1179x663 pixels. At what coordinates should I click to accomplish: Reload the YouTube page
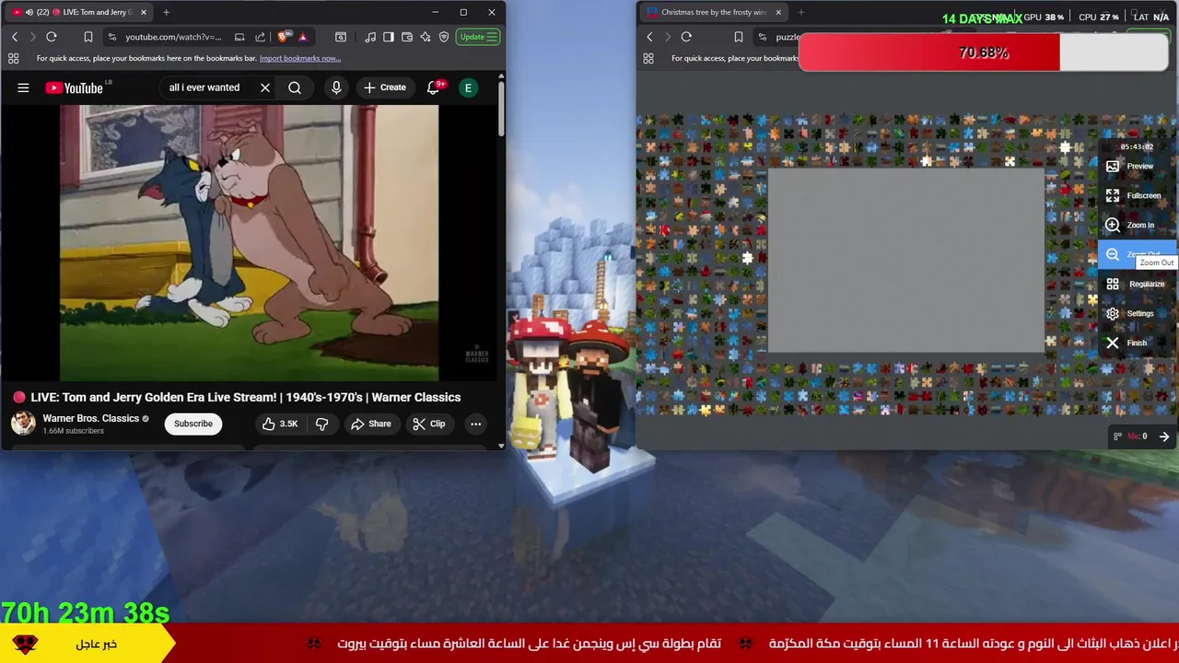point(52,37)
